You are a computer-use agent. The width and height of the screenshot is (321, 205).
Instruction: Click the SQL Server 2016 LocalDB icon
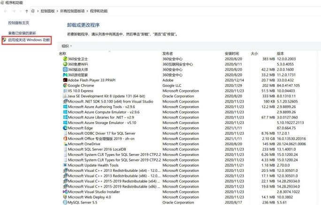point(65,149)
